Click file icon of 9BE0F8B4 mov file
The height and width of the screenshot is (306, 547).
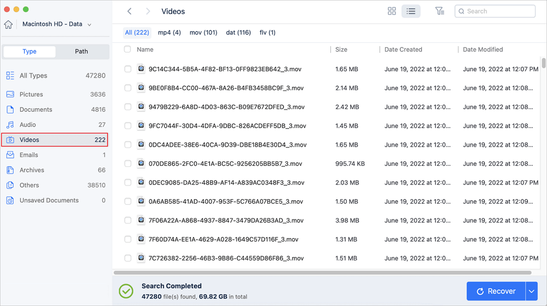coord(141,88)
